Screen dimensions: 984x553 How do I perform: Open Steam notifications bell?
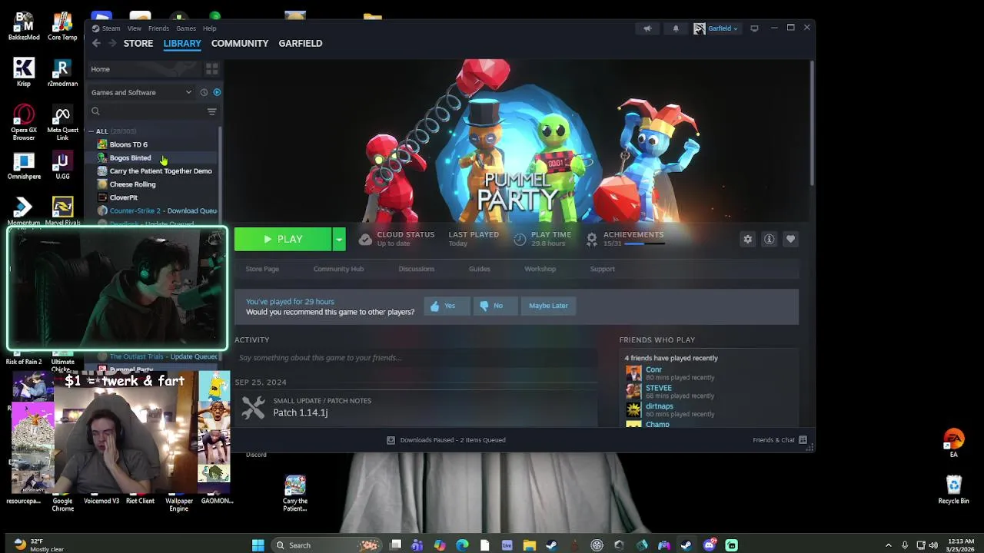(676, 28)
